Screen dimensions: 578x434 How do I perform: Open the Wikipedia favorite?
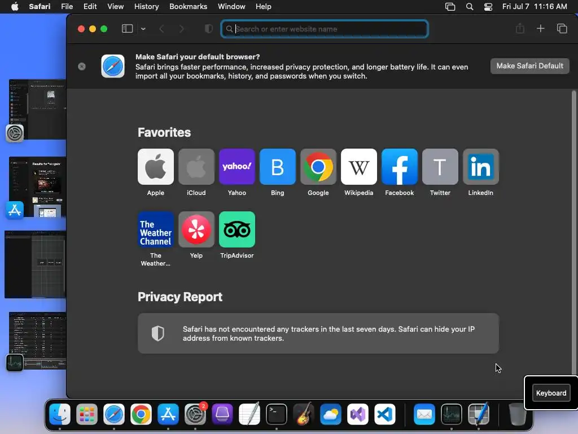coord(358,167)
